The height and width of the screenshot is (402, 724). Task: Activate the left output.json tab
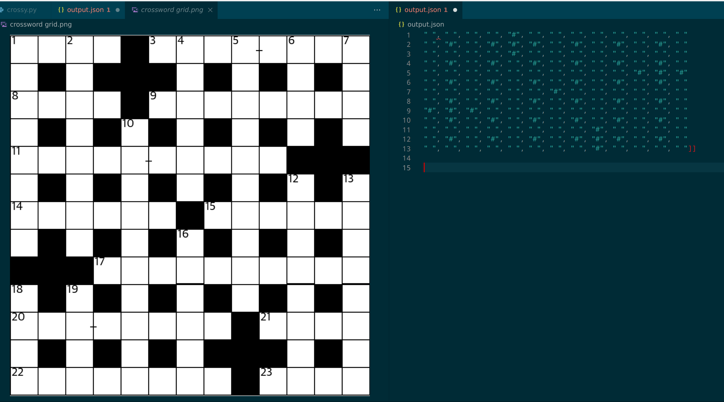(85, 10)
